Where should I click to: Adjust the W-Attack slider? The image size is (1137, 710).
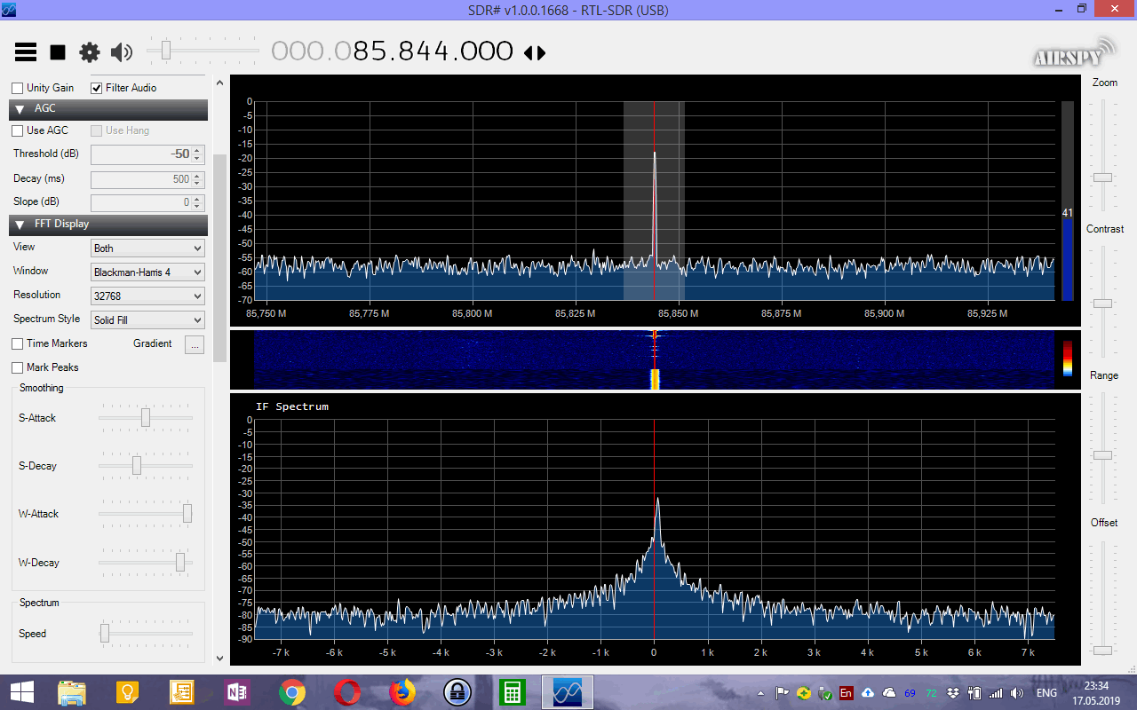click(187, 513)
